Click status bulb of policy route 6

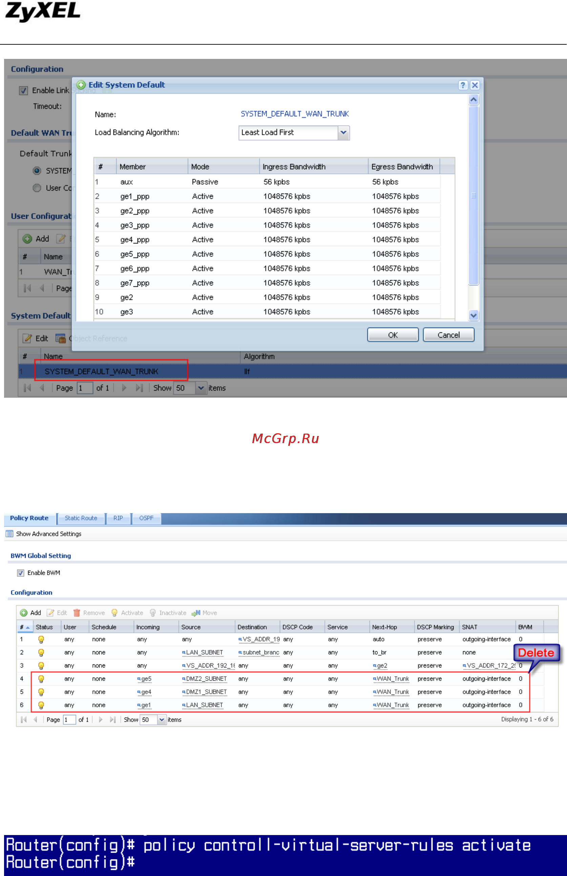click(41, 705)
